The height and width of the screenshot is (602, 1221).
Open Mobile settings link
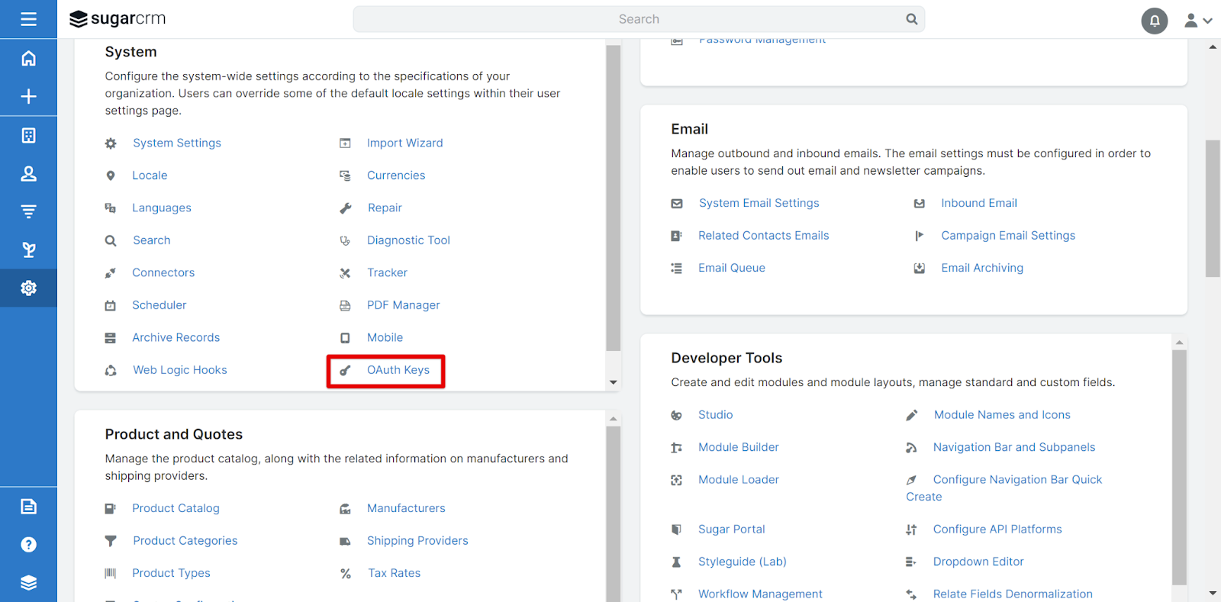pyautogui.click(x=385, y=337)
